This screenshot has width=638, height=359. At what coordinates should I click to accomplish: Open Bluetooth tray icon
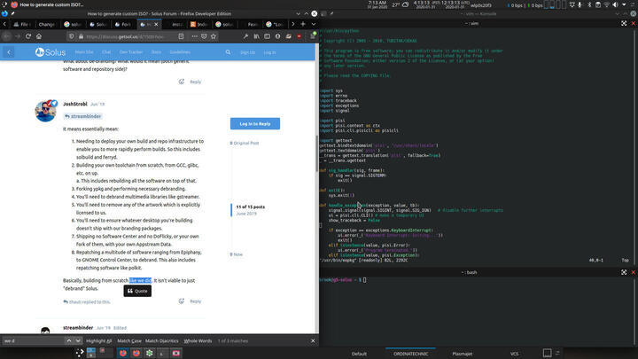[x=589, y=5]
